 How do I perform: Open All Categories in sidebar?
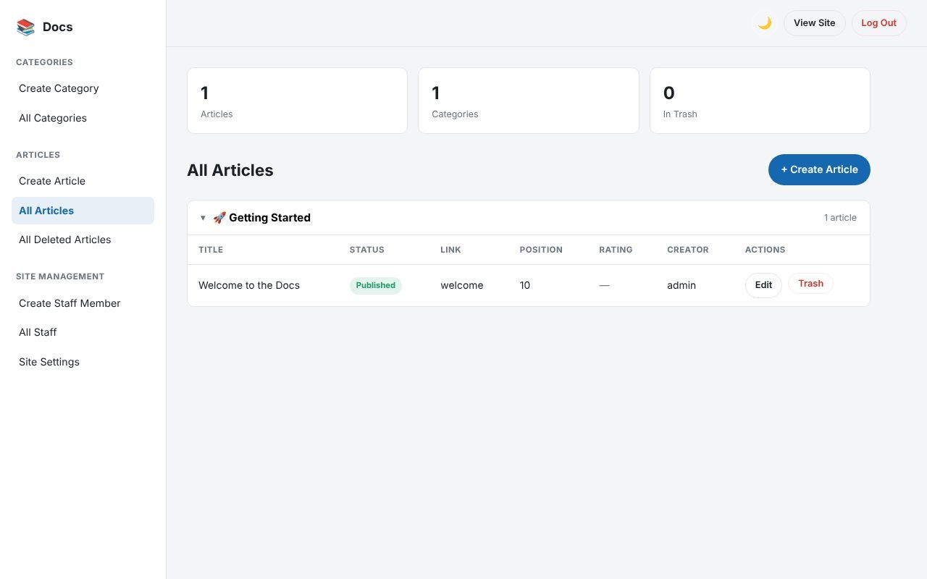click(83, 118)
